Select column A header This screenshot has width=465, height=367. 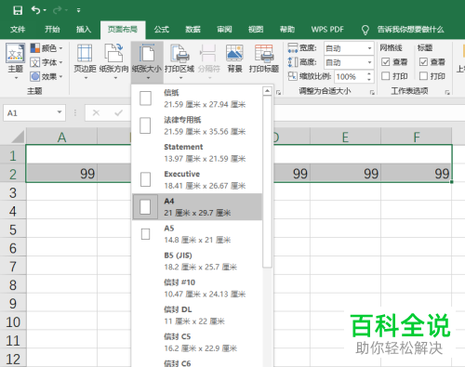click(x=61, y=137)
